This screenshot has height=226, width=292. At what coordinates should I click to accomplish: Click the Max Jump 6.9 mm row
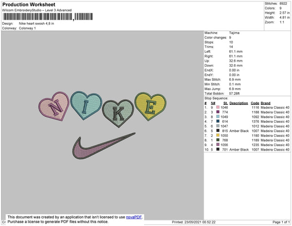[222, 89]
